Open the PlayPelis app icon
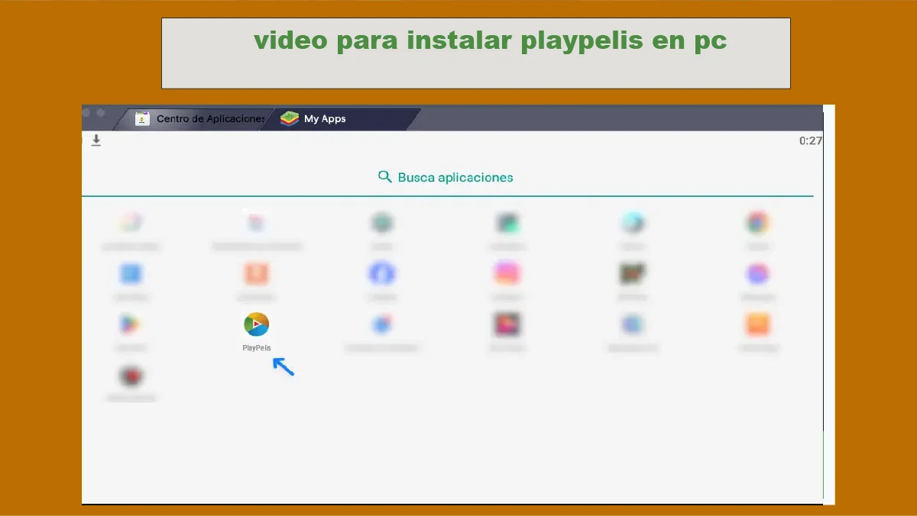Viewport: 917px width, 516px height. [x=255, y=324]
